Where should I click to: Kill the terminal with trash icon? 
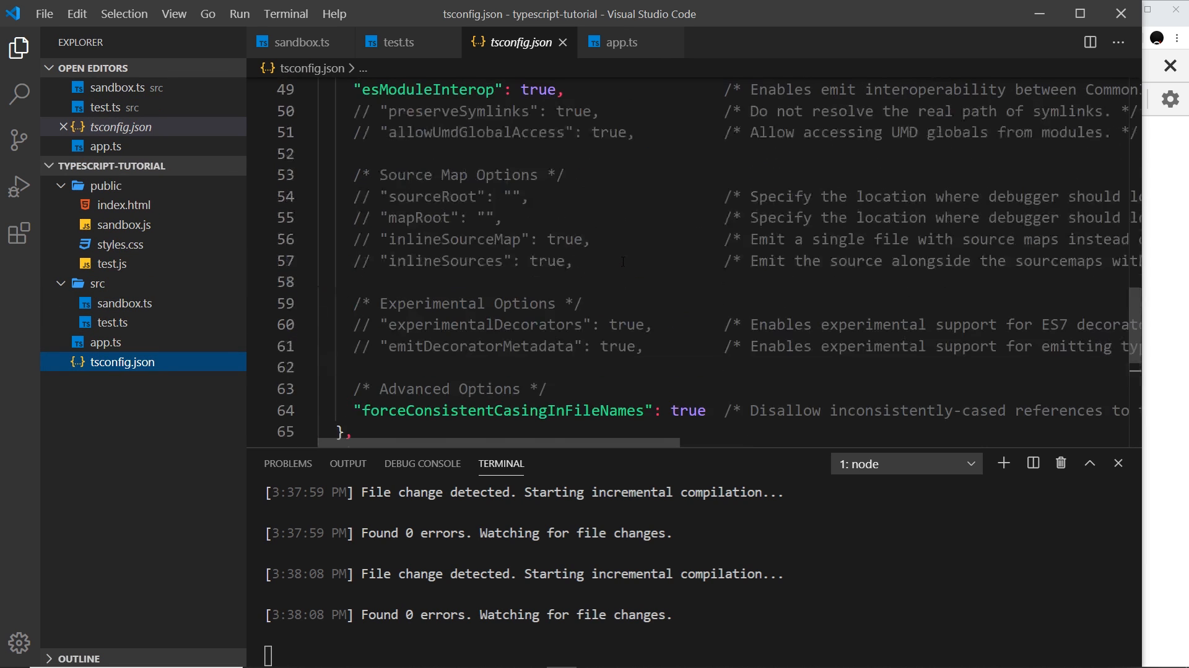[1061, 463]
